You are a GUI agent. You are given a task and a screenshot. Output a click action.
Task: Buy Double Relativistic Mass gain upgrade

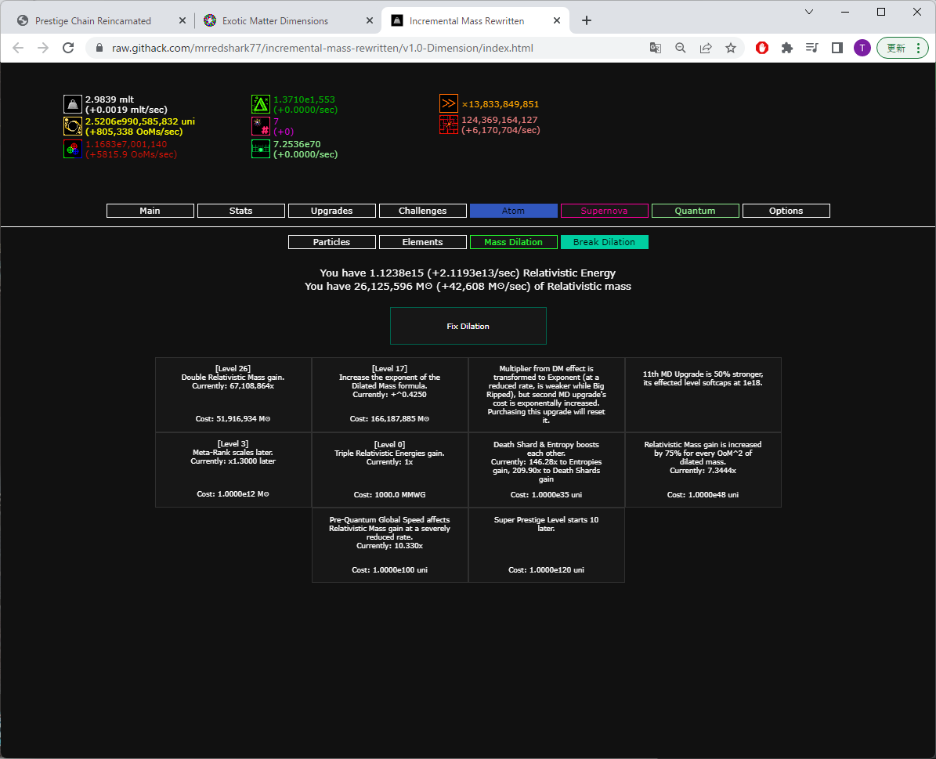[233, 395]
